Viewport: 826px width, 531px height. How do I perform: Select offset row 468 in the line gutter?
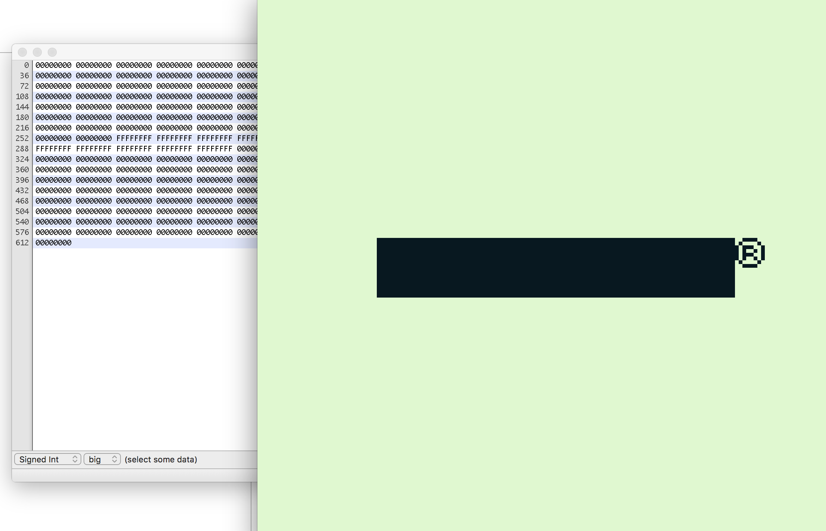point(22,201)
